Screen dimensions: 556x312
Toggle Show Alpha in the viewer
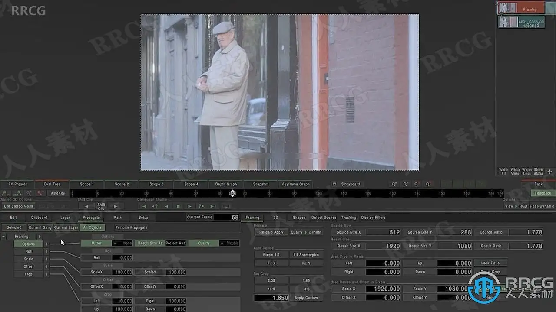538,172
